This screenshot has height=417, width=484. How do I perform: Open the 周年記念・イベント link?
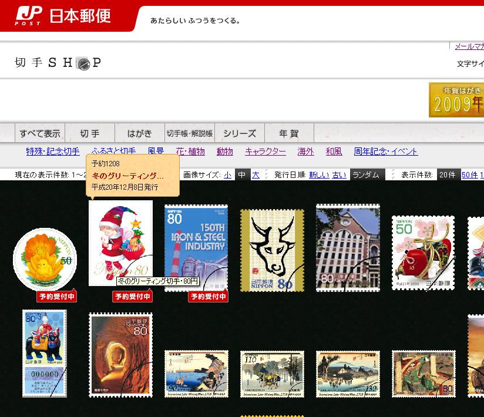tap(386, 152)
